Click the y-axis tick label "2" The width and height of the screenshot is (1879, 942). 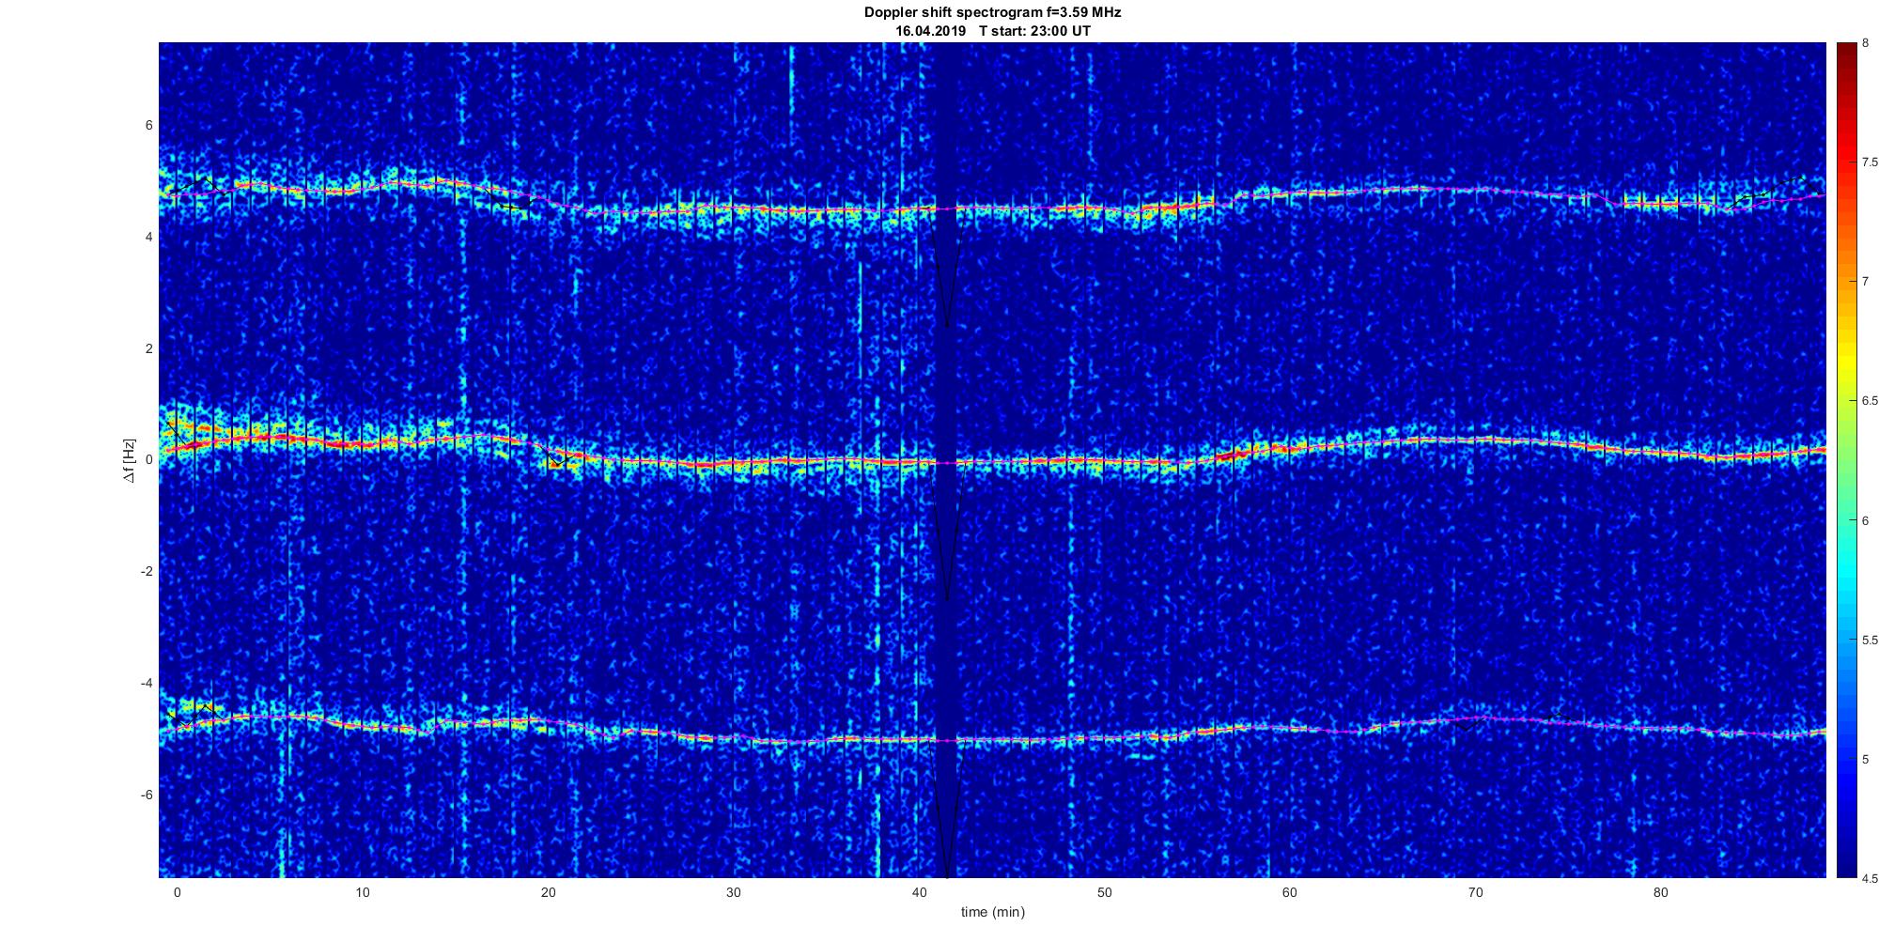pos(149,348)
